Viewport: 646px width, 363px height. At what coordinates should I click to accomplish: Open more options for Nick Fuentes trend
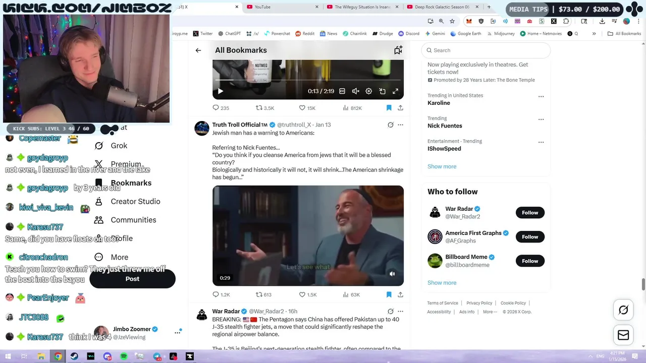[541, 119]
